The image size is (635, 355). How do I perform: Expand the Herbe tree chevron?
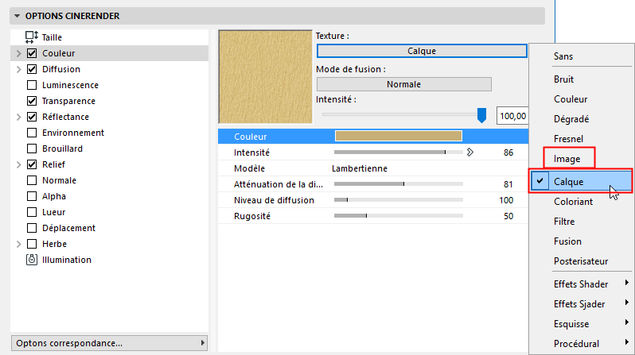(18, 244)
